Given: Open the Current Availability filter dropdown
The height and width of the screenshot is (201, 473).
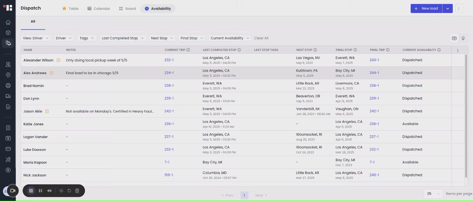Looking at the screenshot, I should coord(230,38).
